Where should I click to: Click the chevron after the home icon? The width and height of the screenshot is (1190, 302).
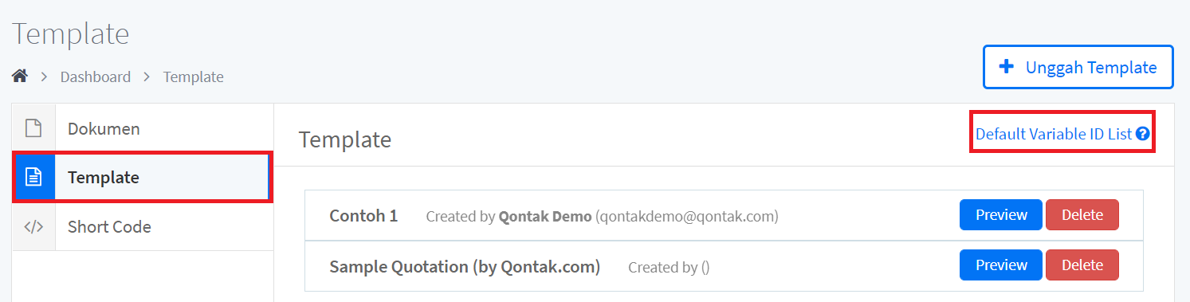[45, 77]
